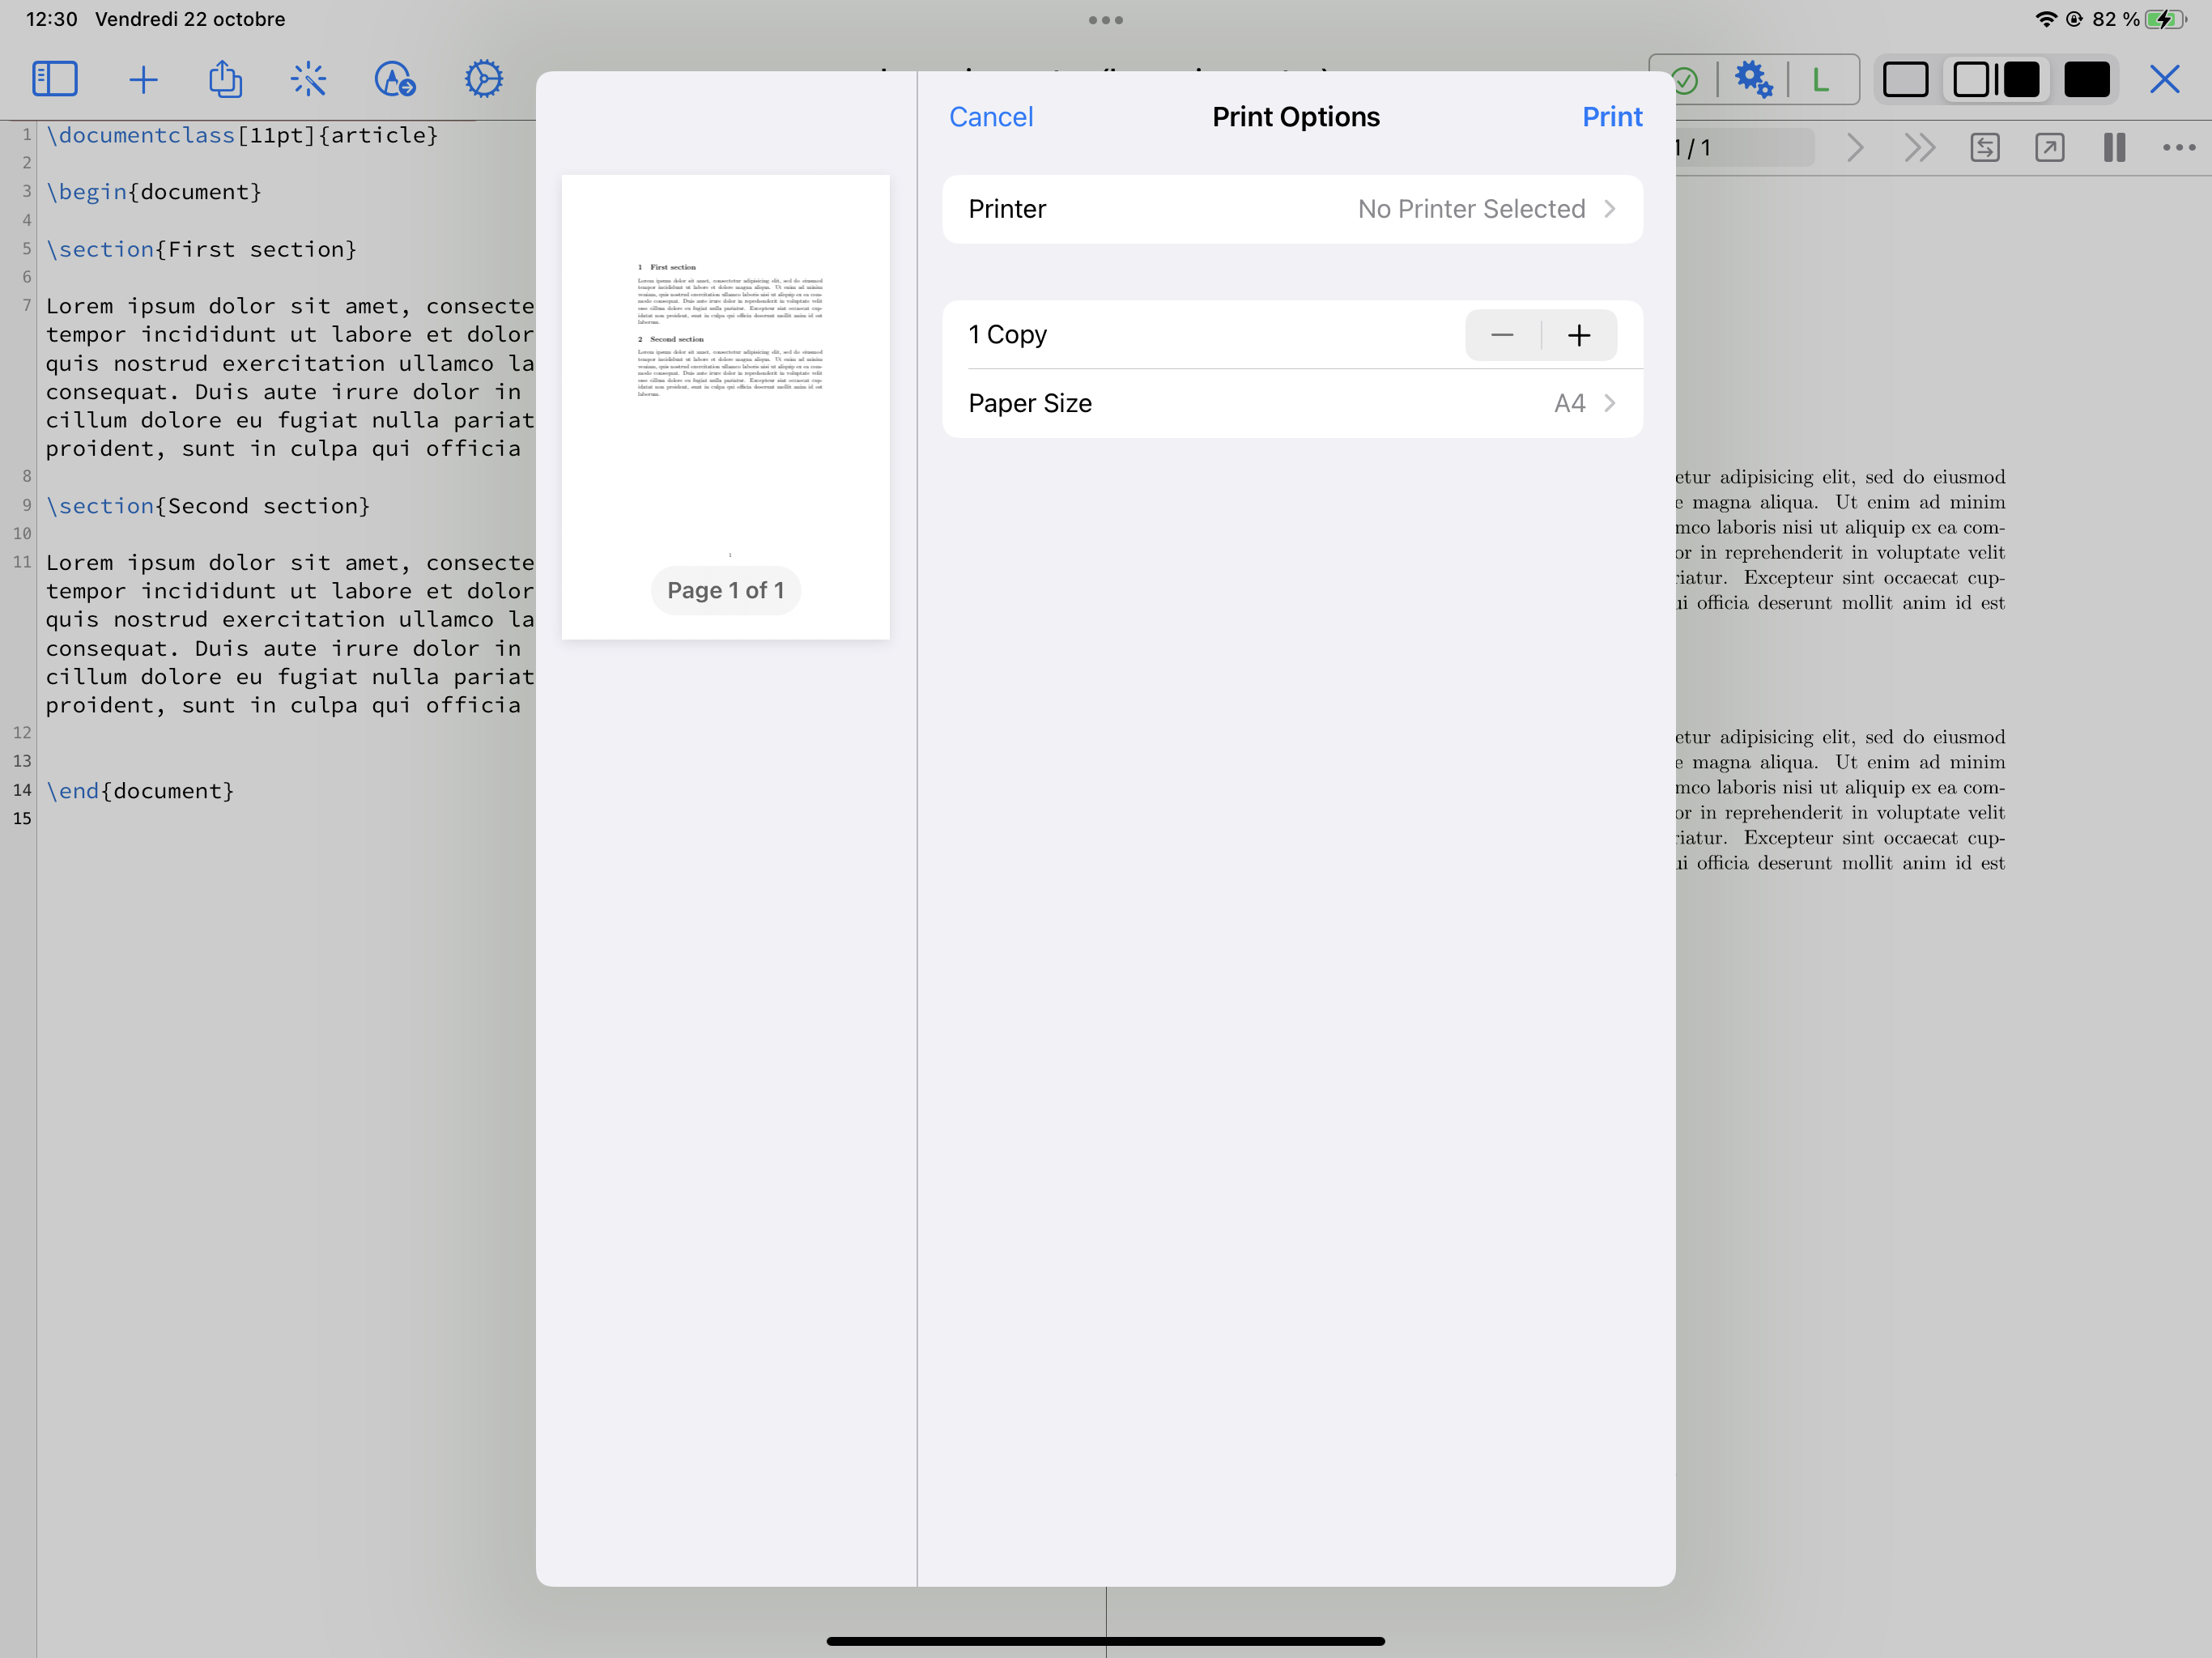Viewport: 2212px width, 1658px height.
Task: Tap the battery status indicator
Action: [x=2165, y=19]
